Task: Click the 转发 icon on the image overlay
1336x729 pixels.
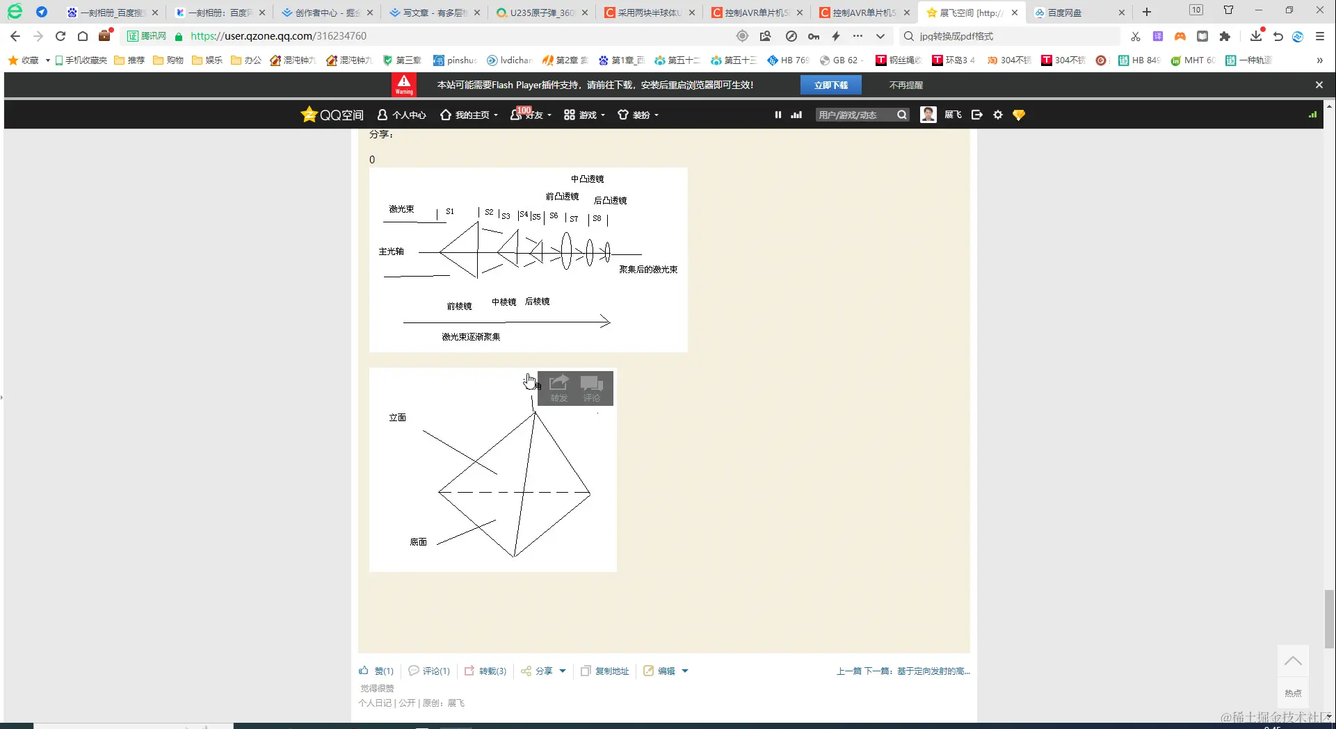Action: coord(558,388)
